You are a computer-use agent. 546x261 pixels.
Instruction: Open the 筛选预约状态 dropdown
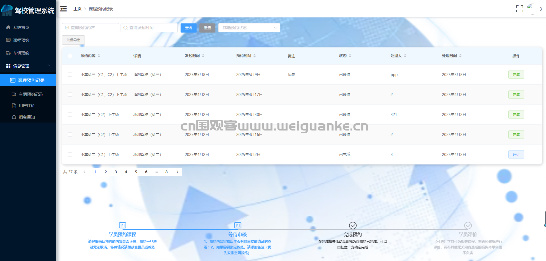(x=249, y=28)
